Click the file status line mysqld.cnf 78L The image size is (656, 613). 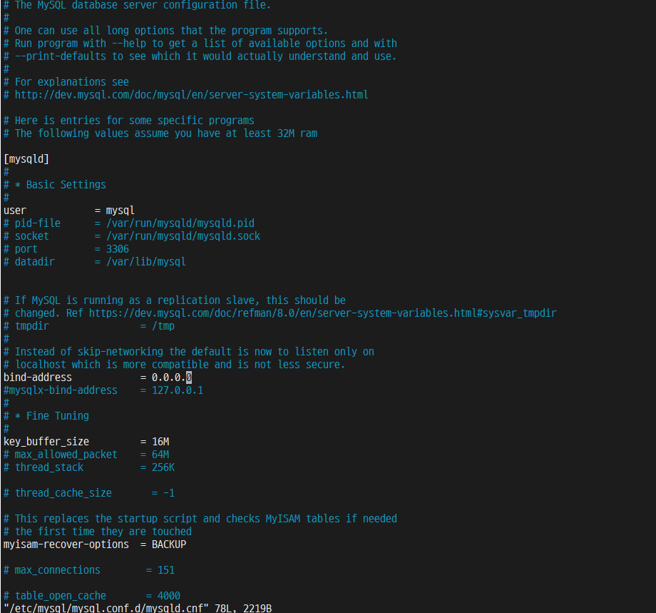tap(138, 608)
